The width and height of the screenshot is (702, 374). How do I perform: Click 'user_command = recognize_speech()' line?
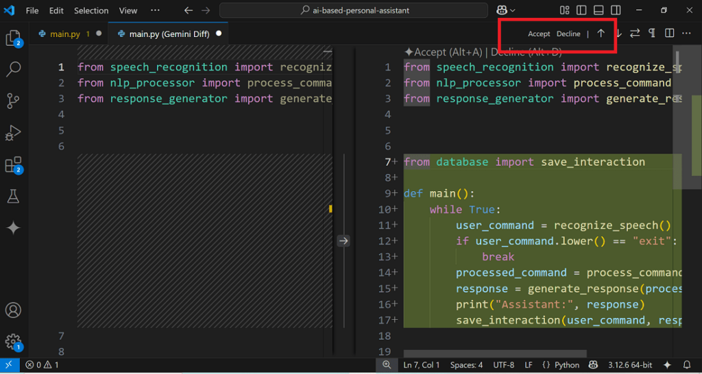(564, 225)
